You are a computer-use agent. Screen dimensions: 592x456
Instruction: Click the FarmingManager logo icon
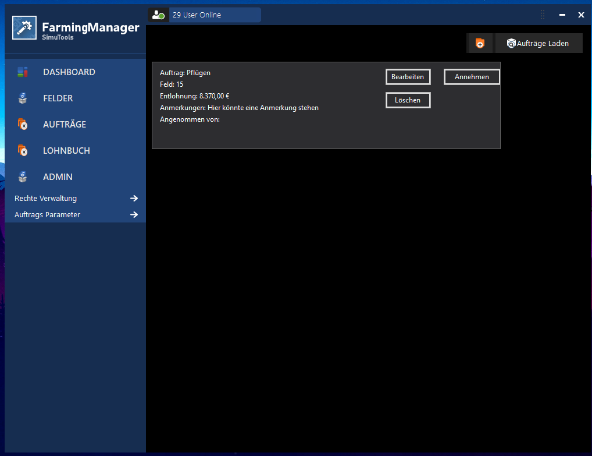pos(24,27)
